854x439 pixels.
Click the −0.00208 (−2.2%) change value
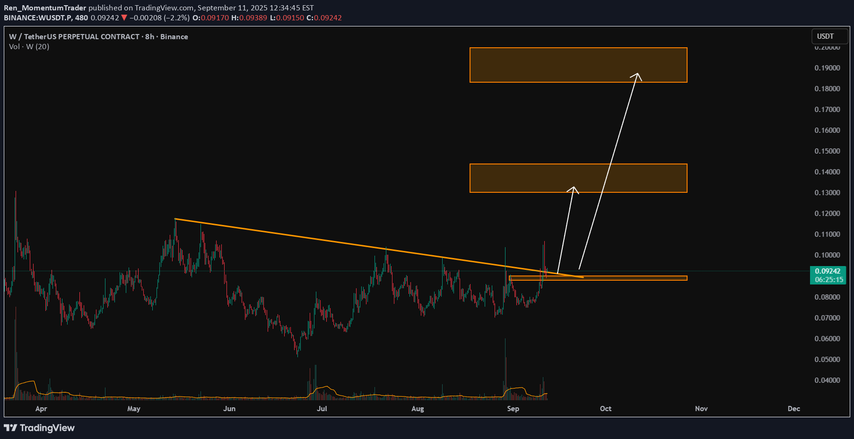(x=159, y=17)
